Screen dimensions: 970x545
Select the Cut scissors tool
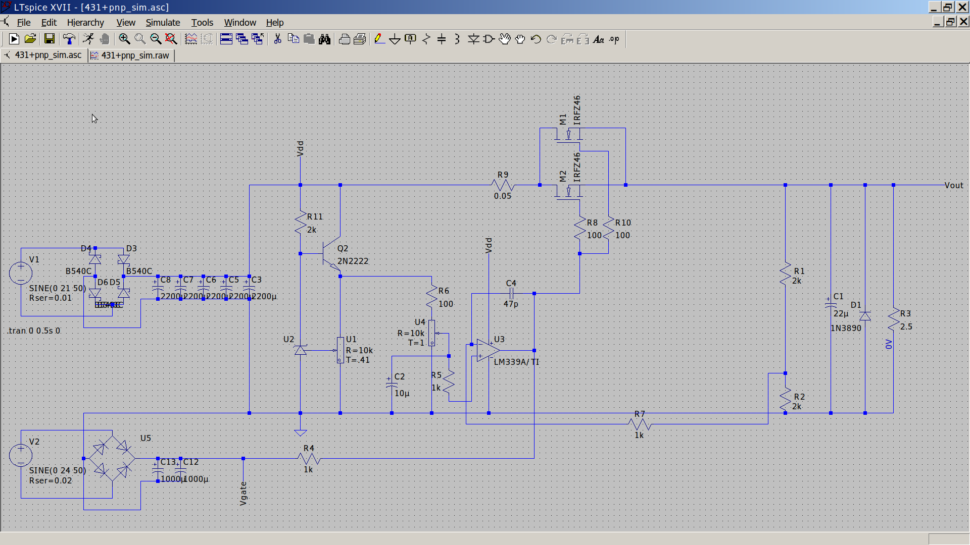coord(277,39)
